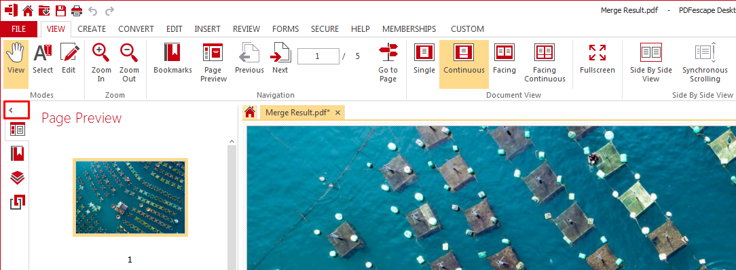Open the Attachments sidebar panel icon
Screen dimensions: 736x270
18,202
